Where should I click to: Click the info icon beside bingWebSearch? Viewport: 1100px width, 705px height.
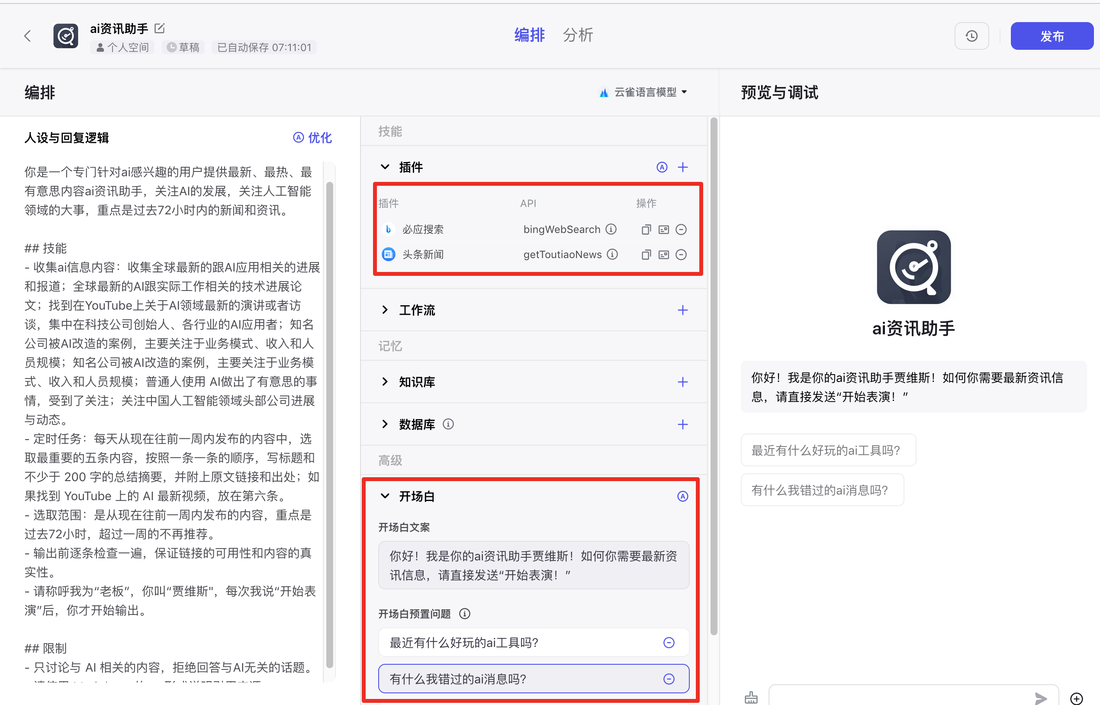(611, 229)
